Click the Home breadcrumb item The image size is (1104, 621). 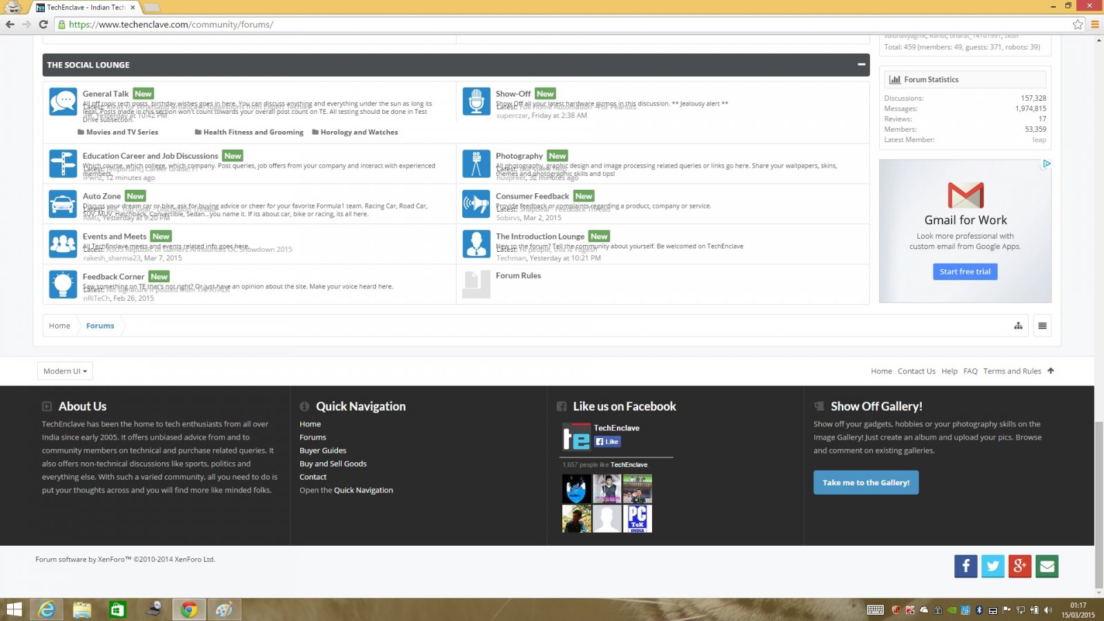pyautogui.click(x=59, y=326)
